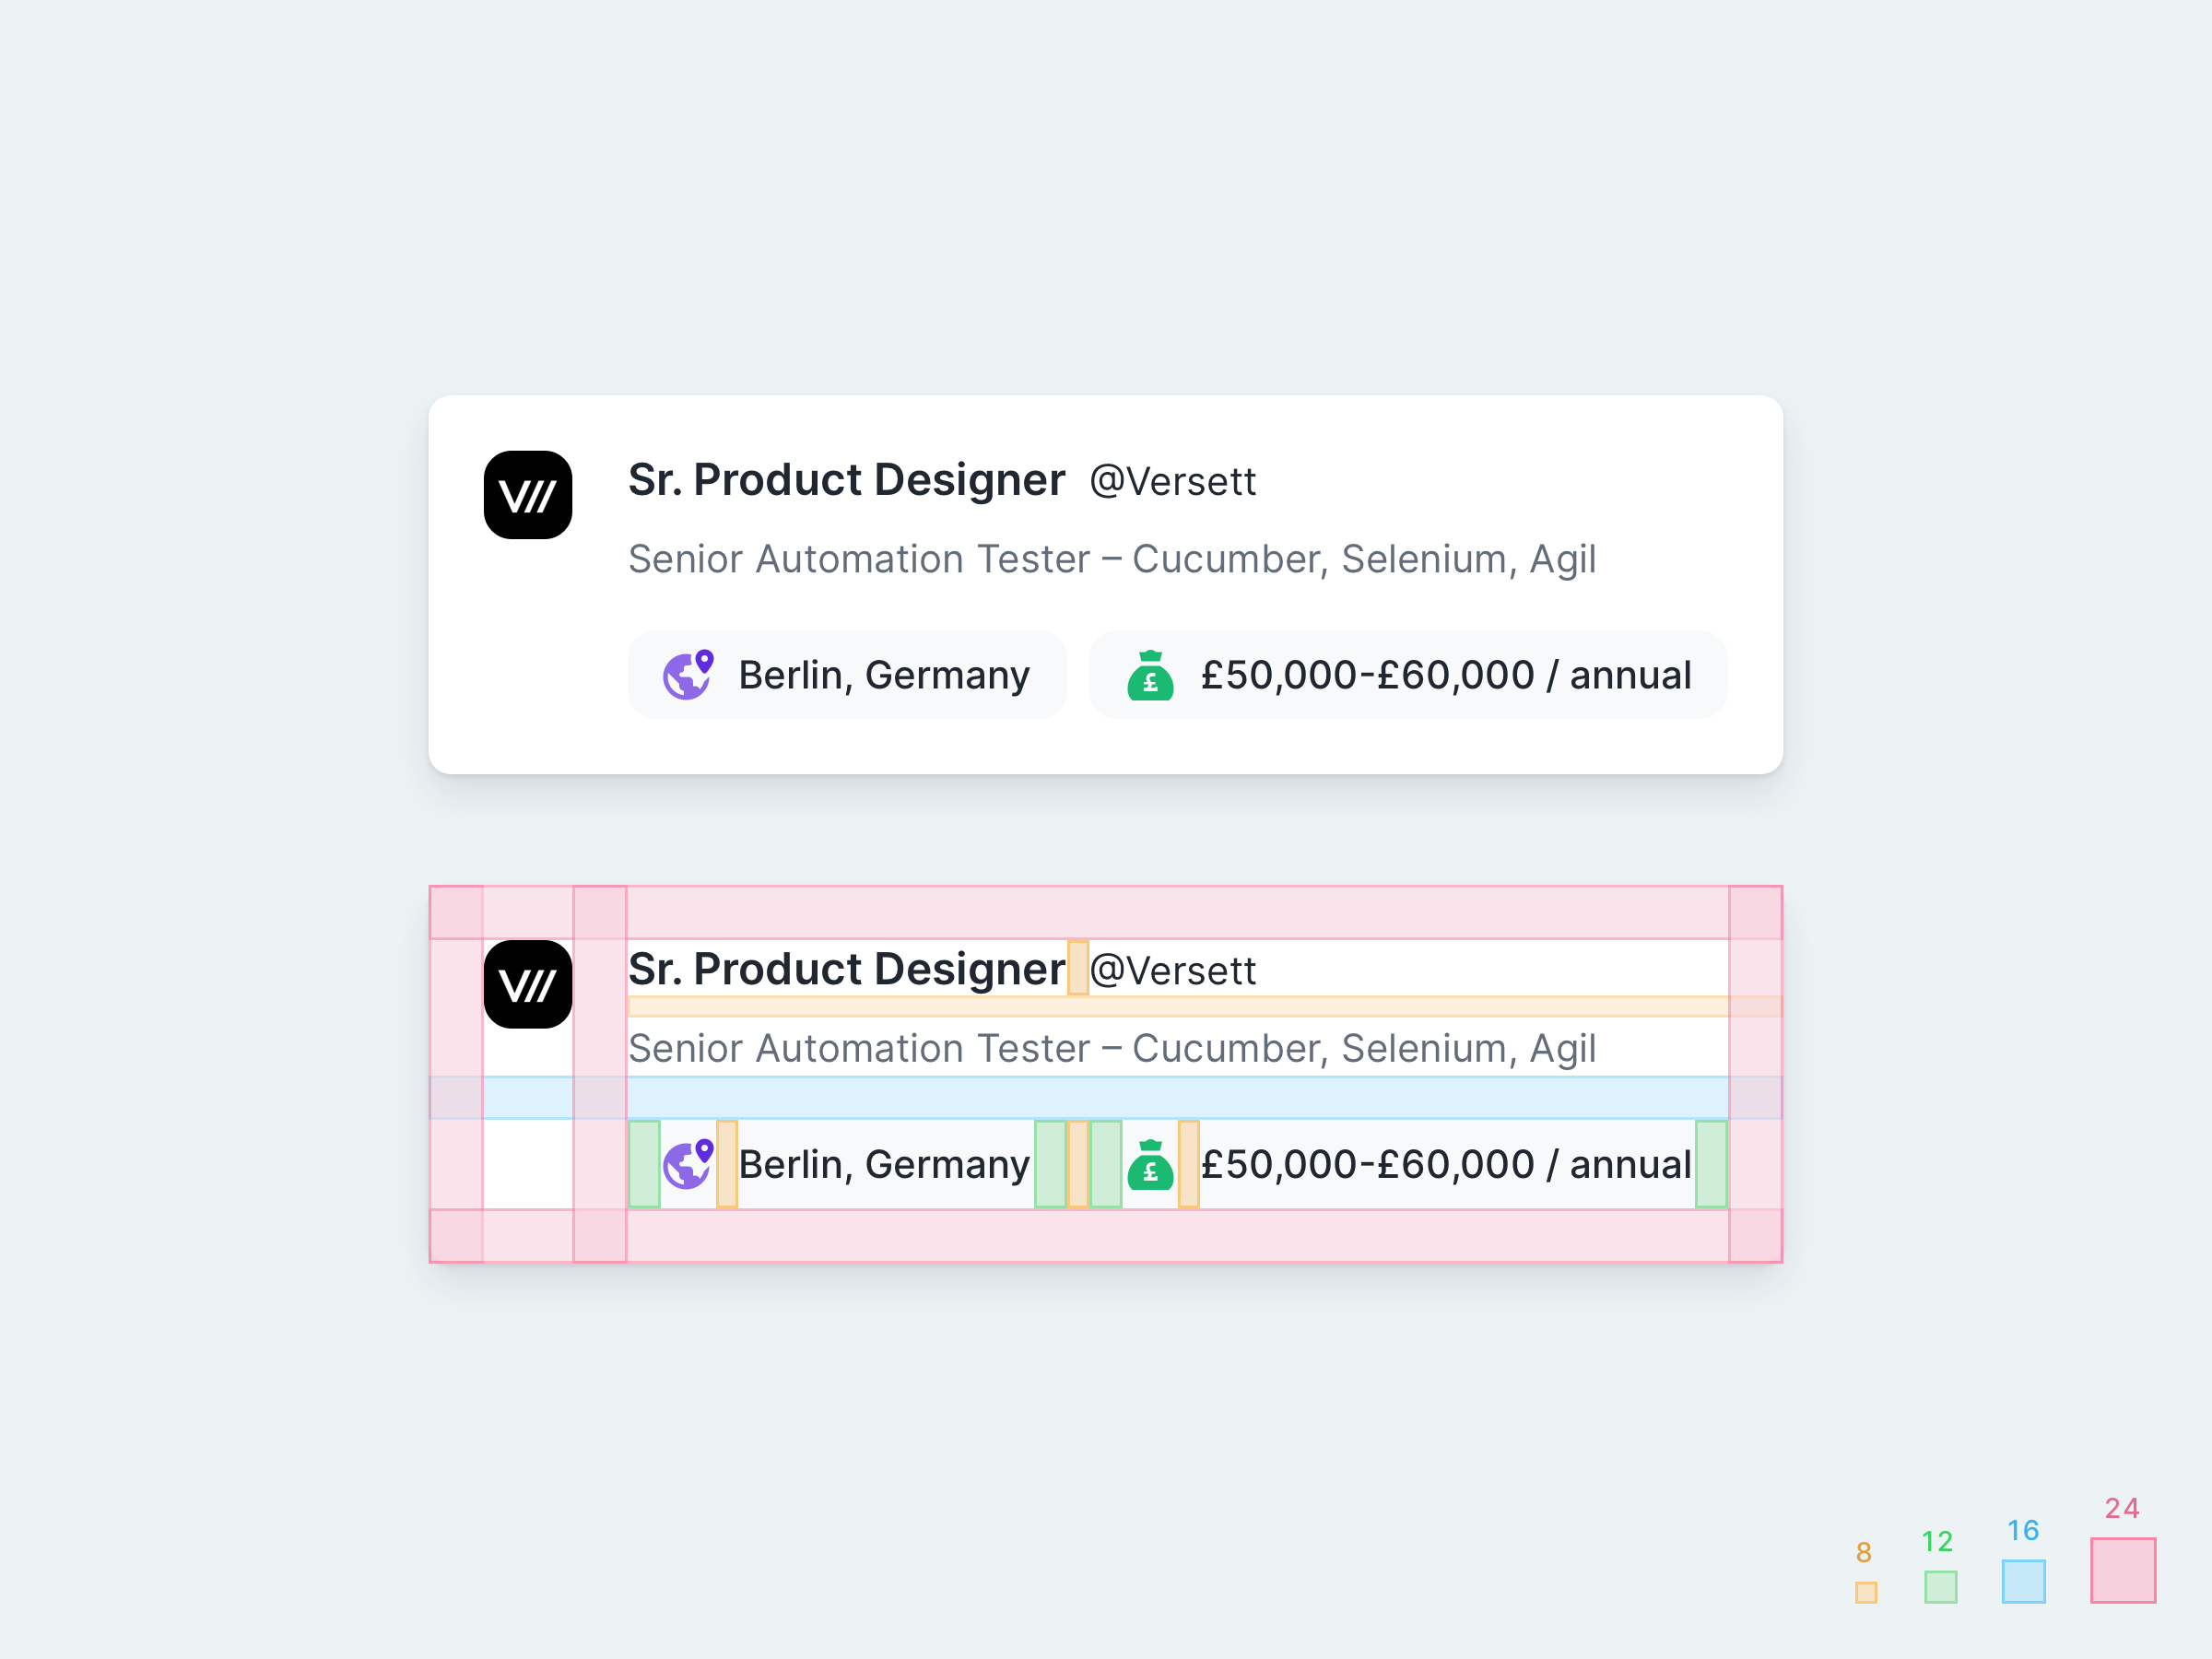Click the orange gap between title and handle

(1078, 968)
